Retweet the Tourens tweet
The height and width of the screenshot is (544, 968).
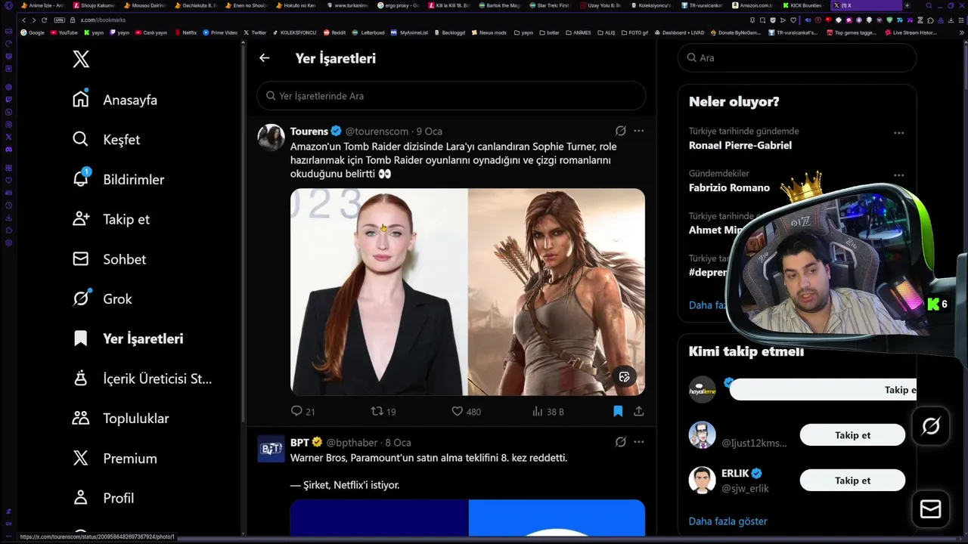(383, 411)
